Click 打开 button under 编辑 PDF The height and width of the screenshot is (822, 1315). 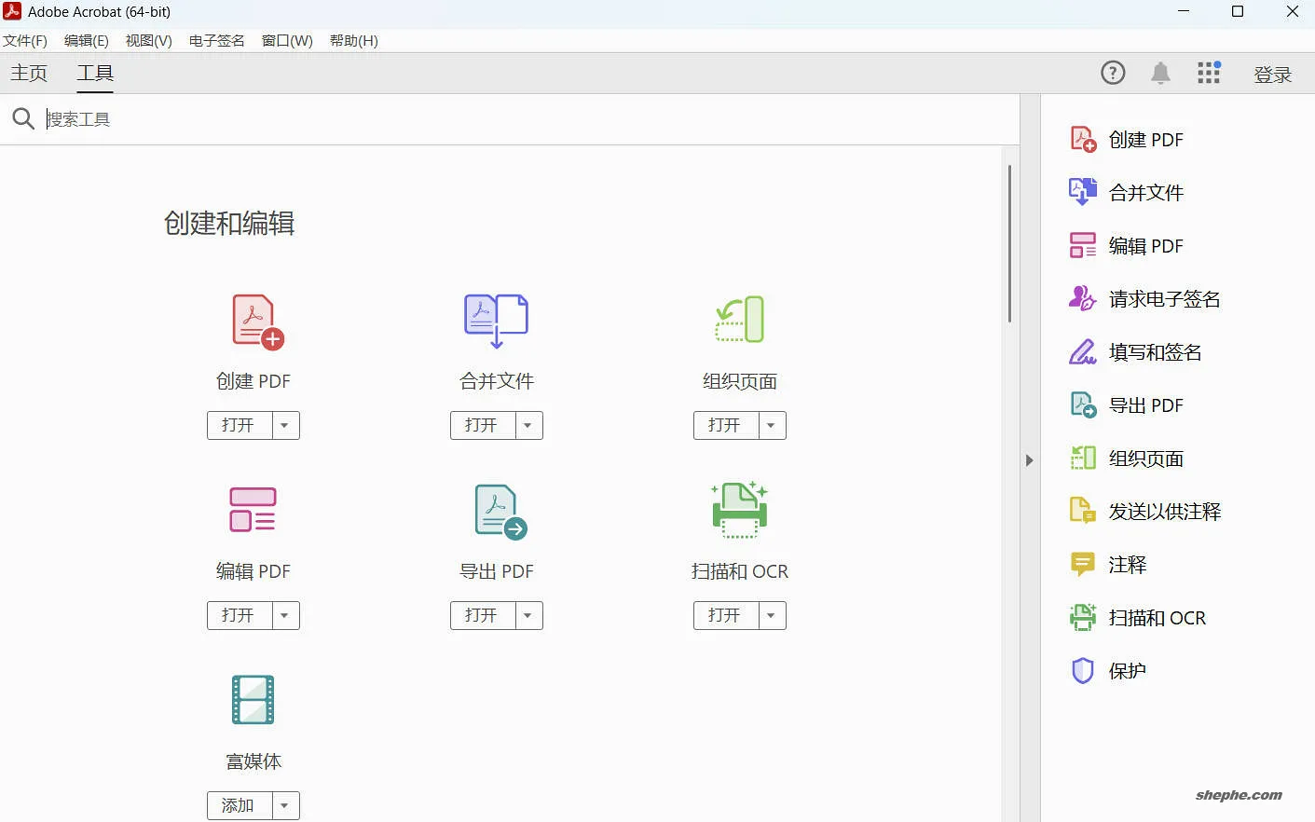240,615
